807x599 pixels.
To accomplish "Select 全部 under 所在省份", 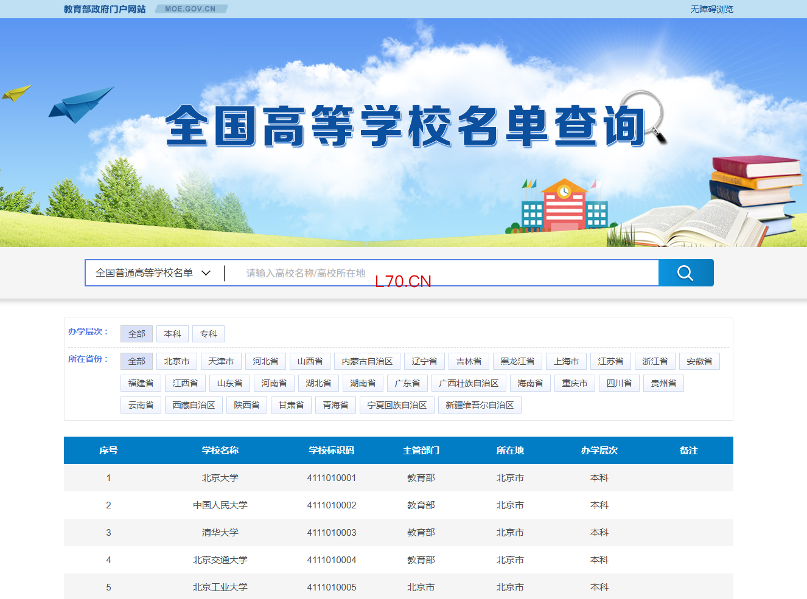I will 136,361.
